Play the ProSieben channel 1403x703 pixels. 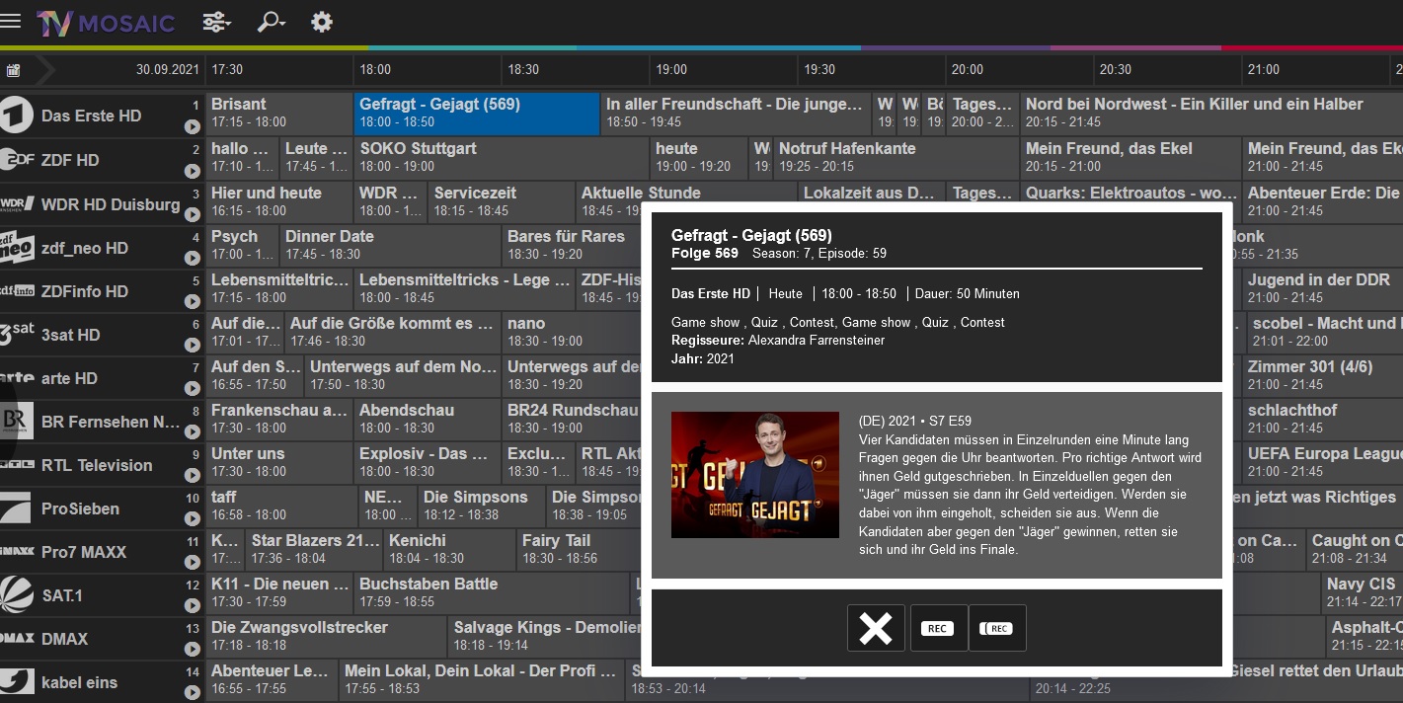[192, 518]
